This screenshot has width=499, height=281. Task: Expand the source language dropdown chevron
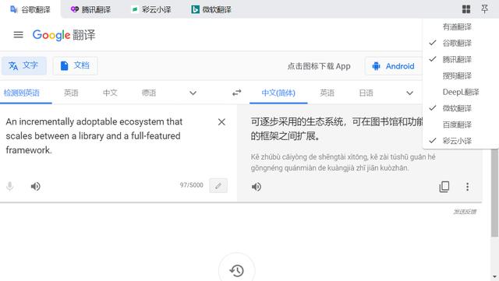[193, 93]
